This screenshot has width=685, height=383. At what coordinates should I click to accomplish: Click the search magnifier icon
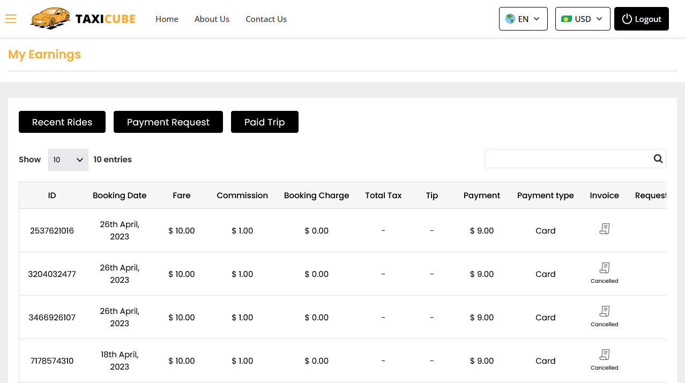[x=658, y=159]
